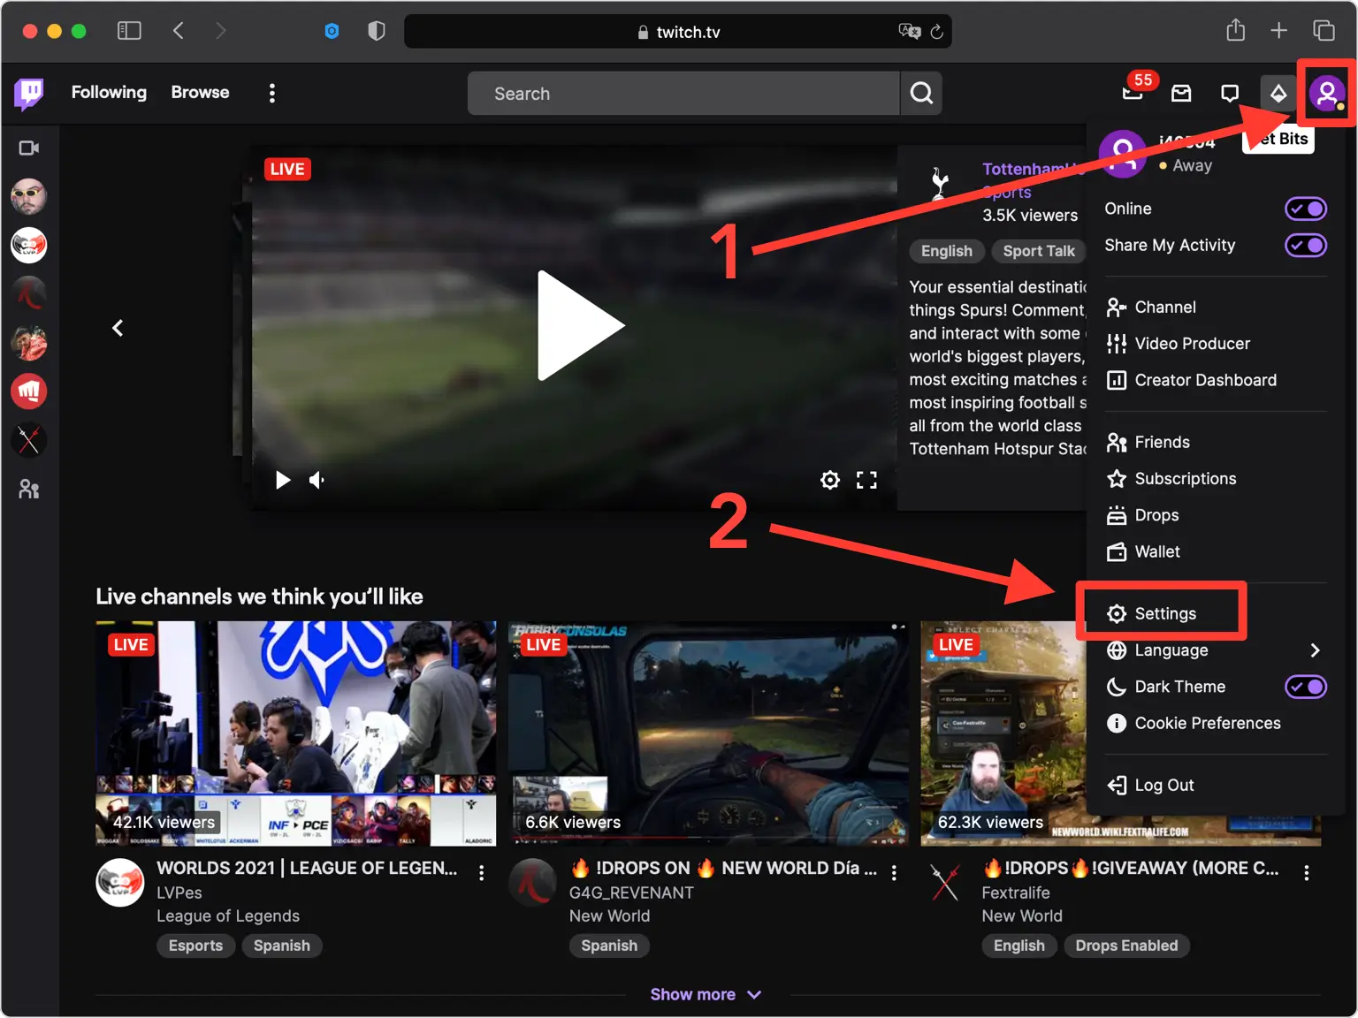The width and height of the screenshot is (1358, 1018).
Task: Open the Find Friends icon in left sidebar
Action: coord(29,489)
